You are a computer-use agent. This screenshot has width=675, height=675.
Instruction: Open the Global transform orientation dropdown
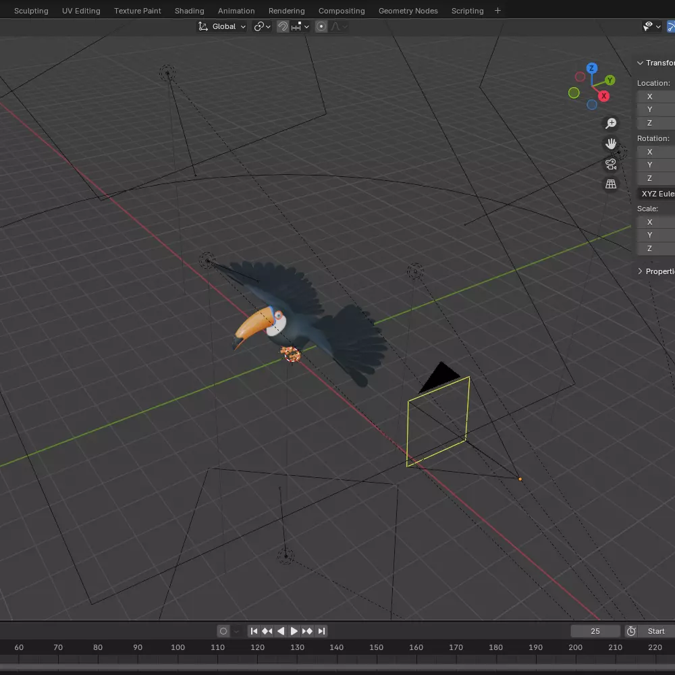coord(221,27)
